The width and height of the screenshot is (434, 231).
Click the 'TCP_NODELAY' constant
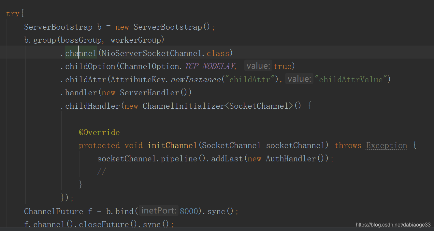[x=209, y=66]
